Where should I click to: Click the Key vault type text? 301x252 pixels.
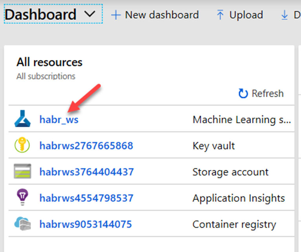pyautogui.click(x=213, y=146)
